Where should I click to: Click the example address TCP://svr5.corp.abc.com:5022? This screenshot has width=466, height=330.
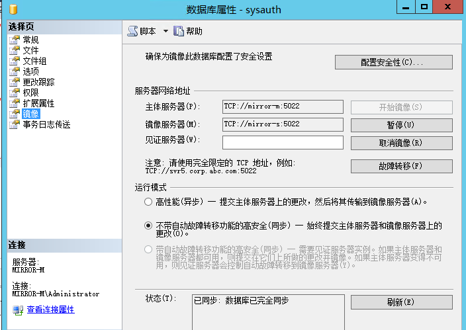(x=201, y=171)
